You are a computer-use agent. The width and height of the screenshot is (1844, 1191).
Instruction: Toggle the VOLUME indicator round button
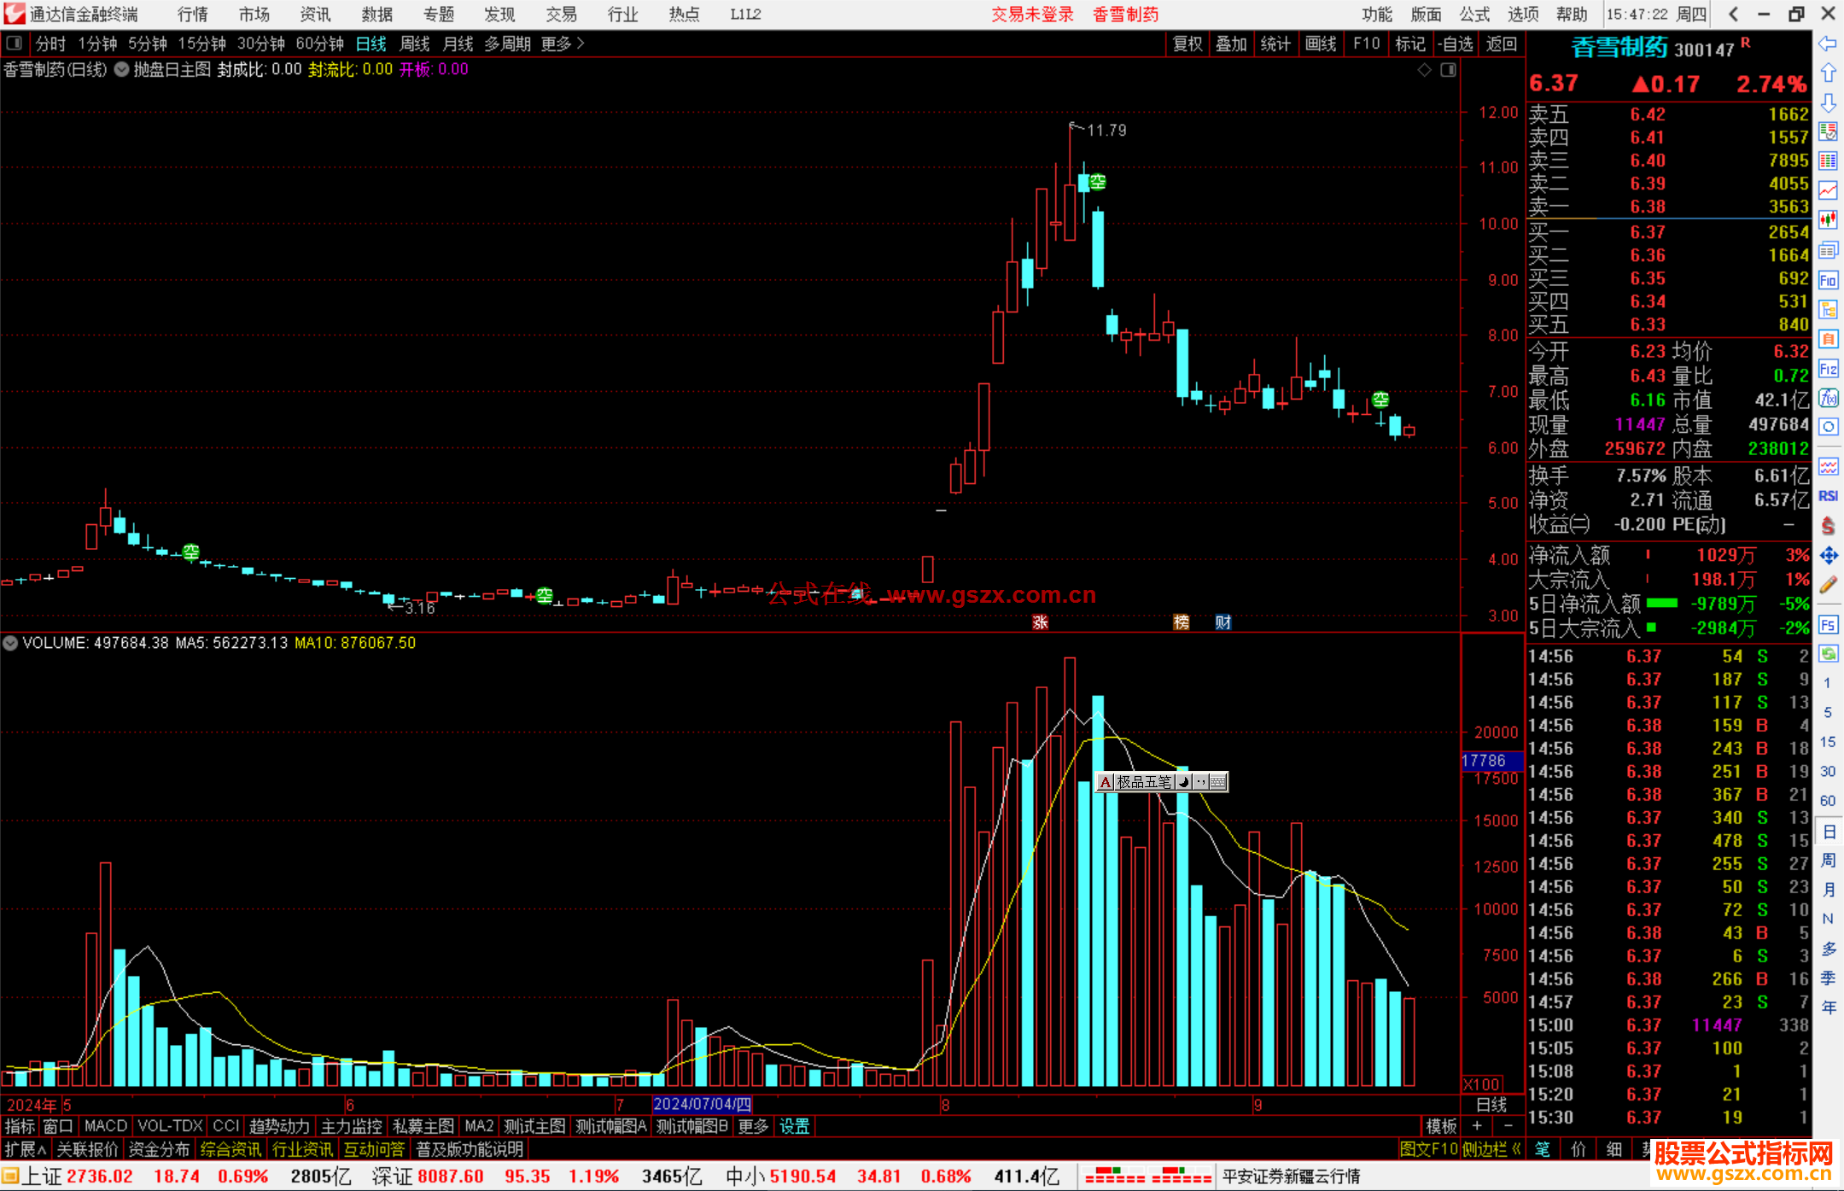[x=10, y=643]
